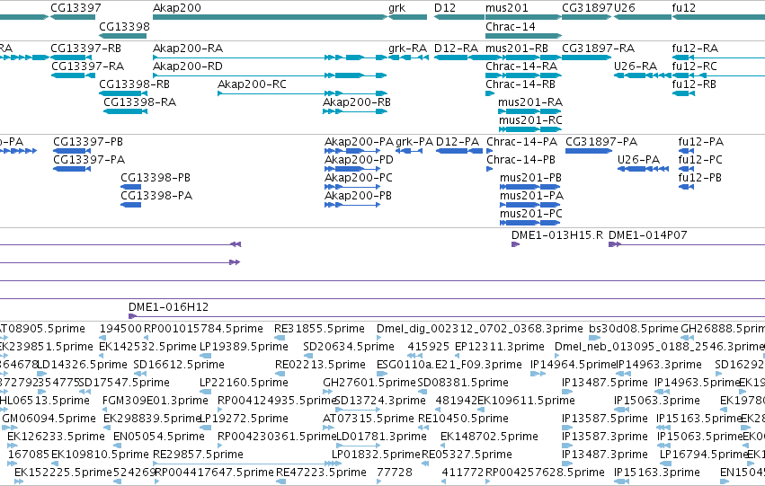Click the grk gene label
The height and width of the screenshot is (486, 765).
click(397, 8)
